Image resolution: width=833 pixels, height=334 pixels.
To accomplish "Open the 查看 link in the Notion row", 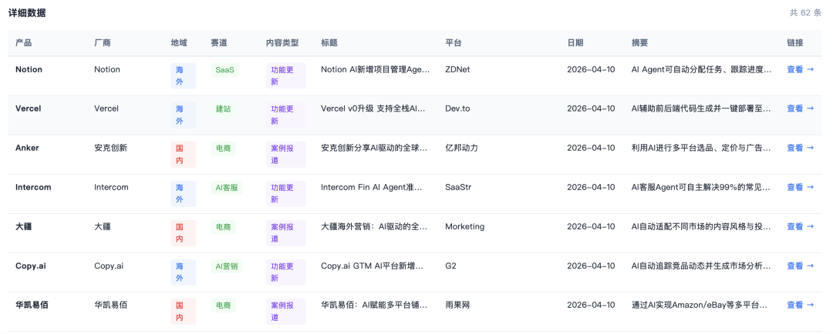I will [800, 69].
